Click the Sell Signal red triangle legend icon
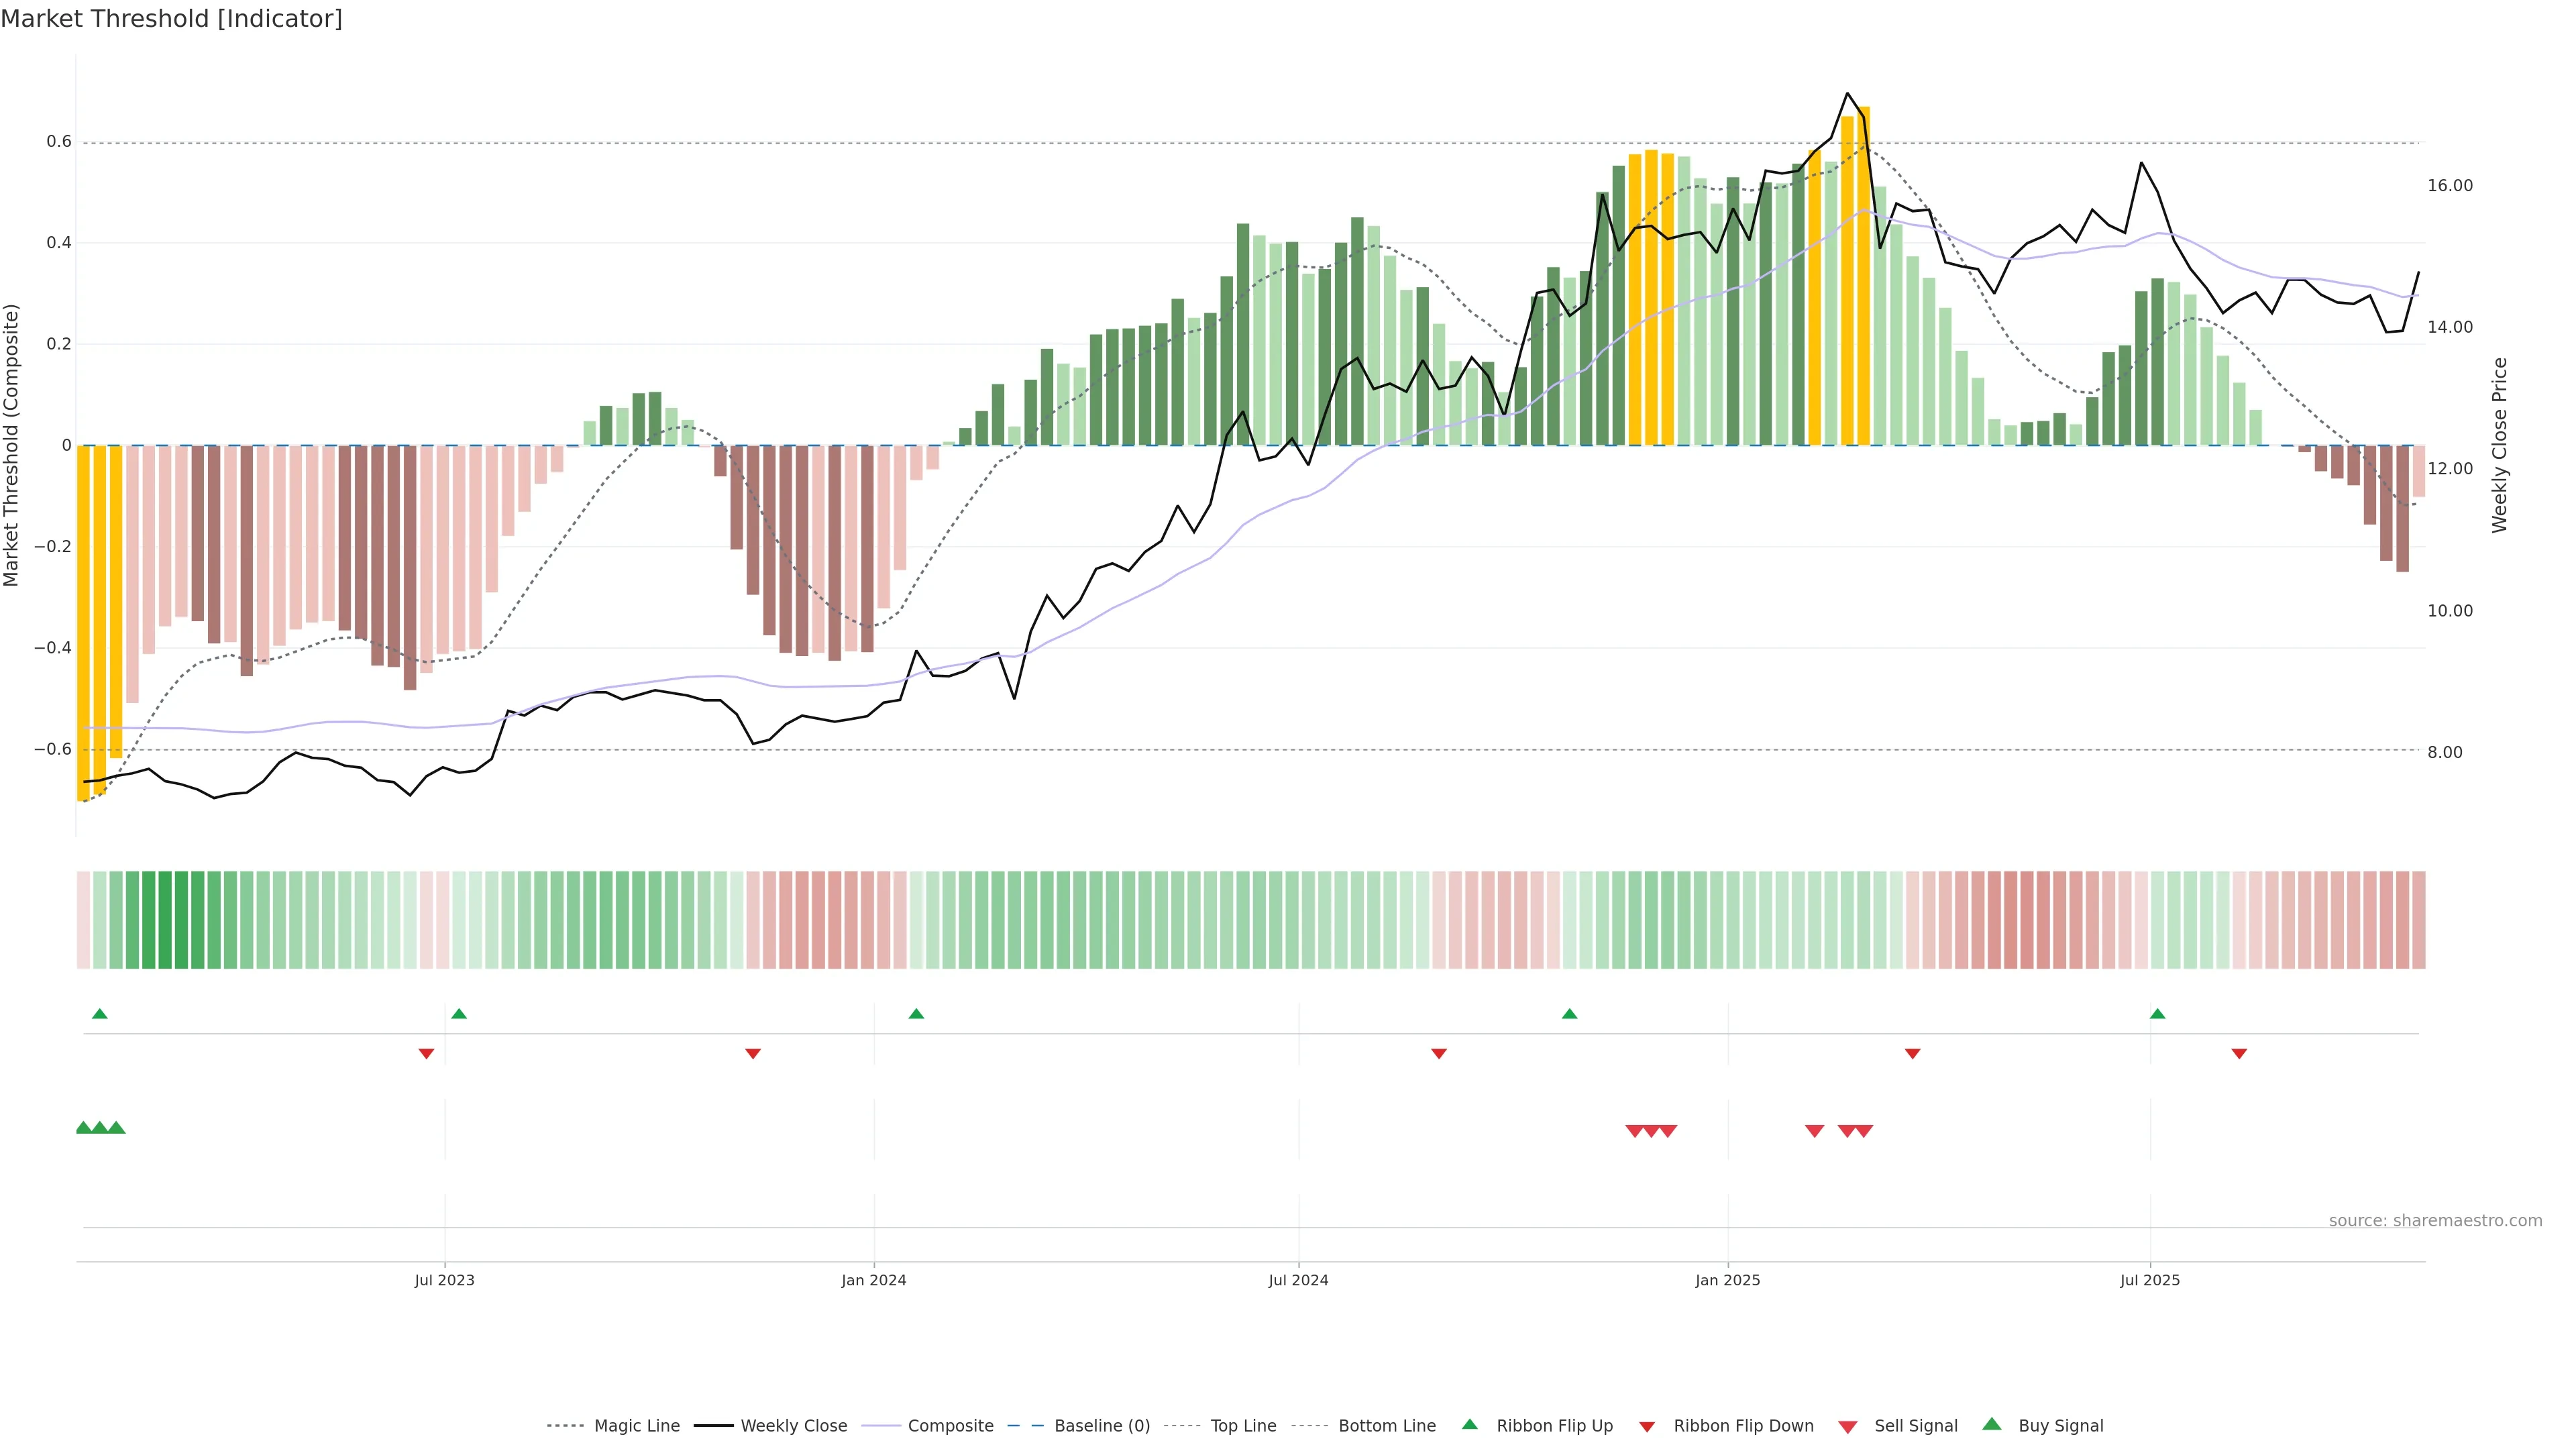Viewport: 2576px width, 1449px height. click(x=1847, y=1427)
